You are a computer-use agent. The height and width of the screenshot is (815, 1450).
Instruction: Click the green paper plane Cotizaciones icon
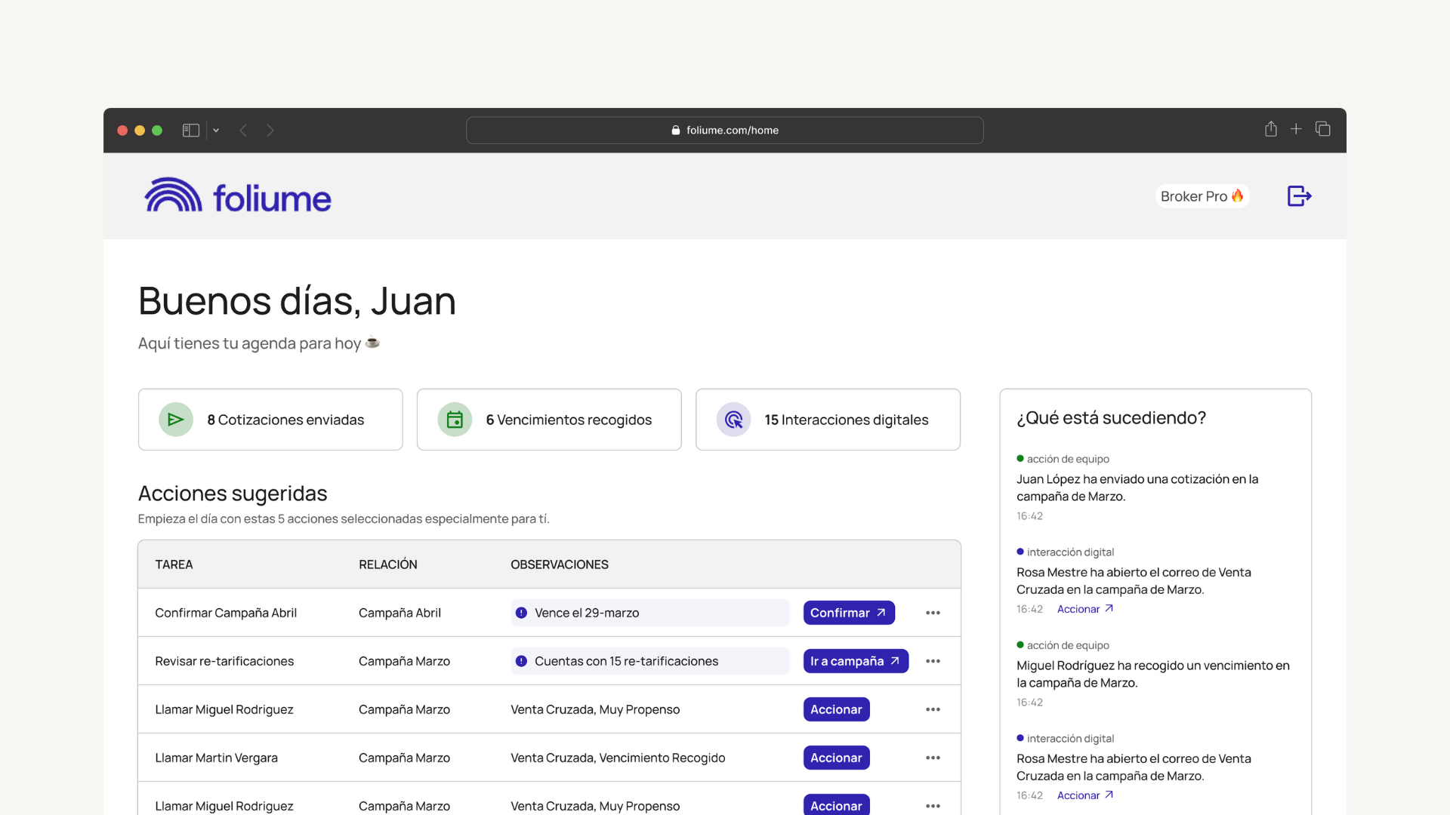click(x=176, y=420)
